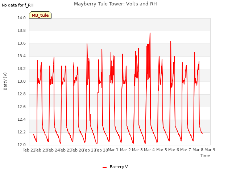Click the 13.0 y-axis tick label
This screenshot has height=174, width=232.
click(21, 81)
